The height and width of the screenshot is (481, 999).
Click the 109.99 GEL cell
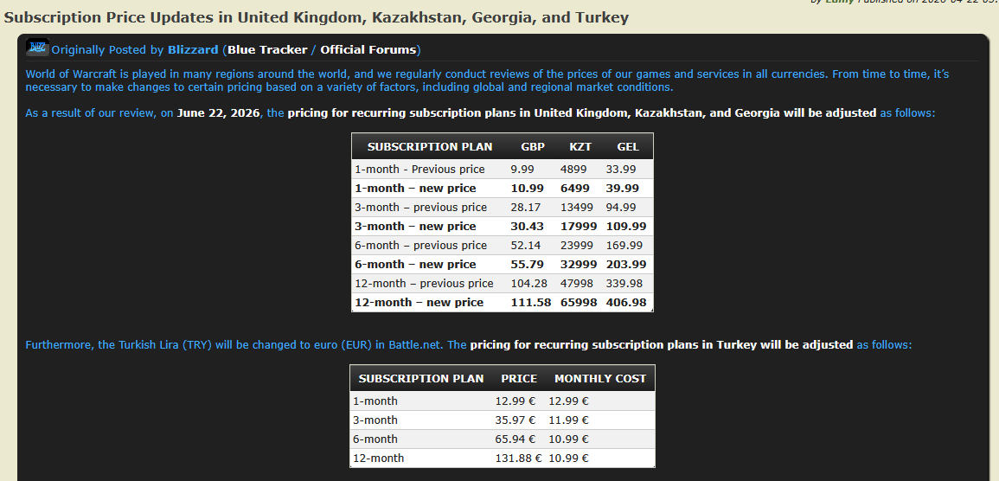625,227
